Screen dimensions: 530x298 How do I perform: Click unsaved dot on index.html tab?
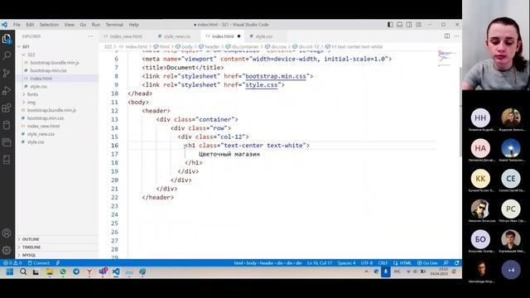(238, 36)
